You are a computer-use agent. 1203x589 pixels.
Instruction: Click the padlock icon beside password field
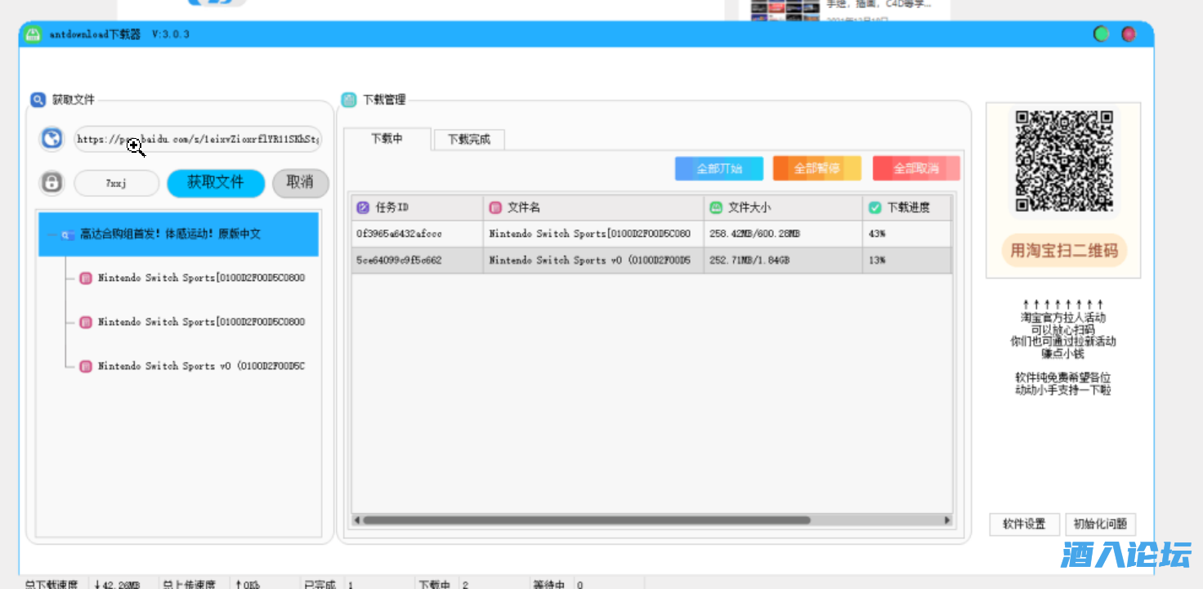52,182
